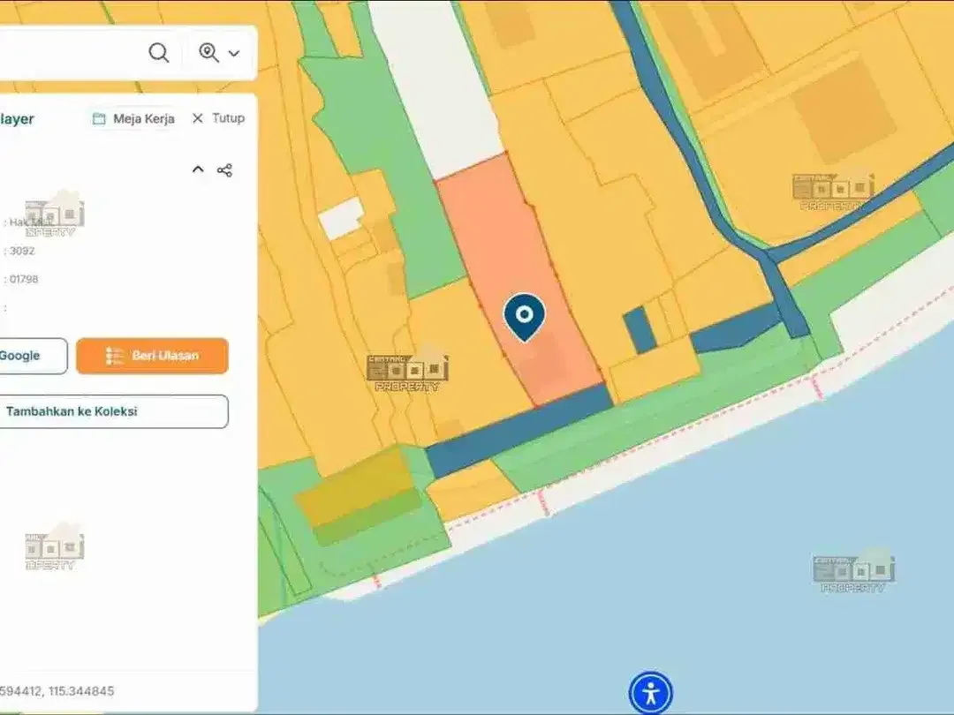This screenshot has height=715, width=954.
Task: Select the value 01798
Action: 24,279
